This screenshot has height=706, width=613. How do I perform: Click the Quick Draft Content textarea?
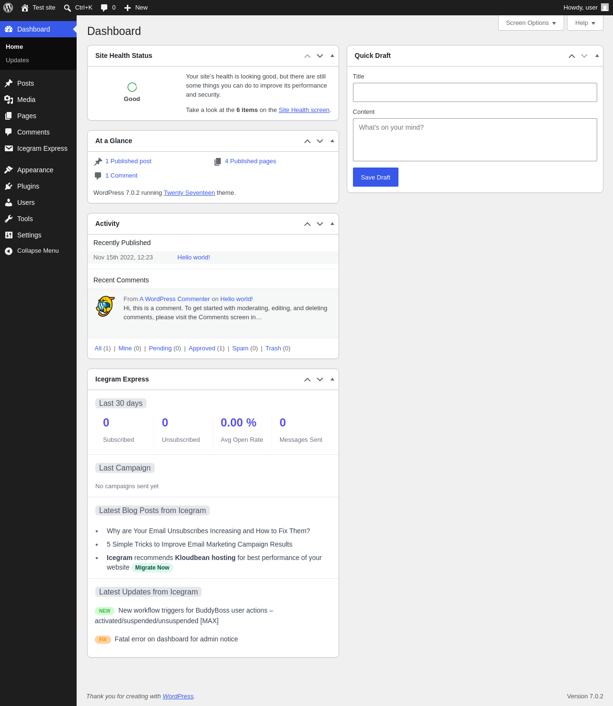click(475, 140)
